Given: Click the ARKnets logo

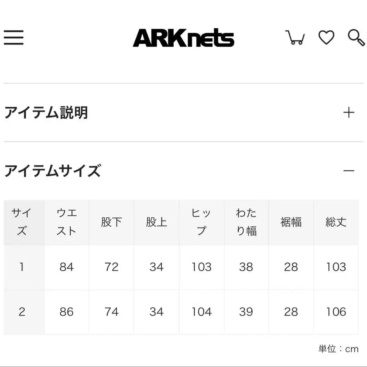Looking at the screenshot, I should (183, 38).
